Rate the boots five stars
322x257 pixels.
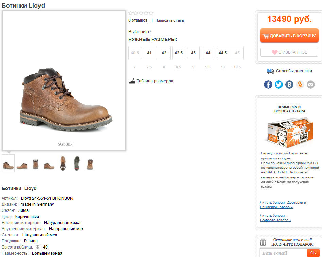[151, 13]
